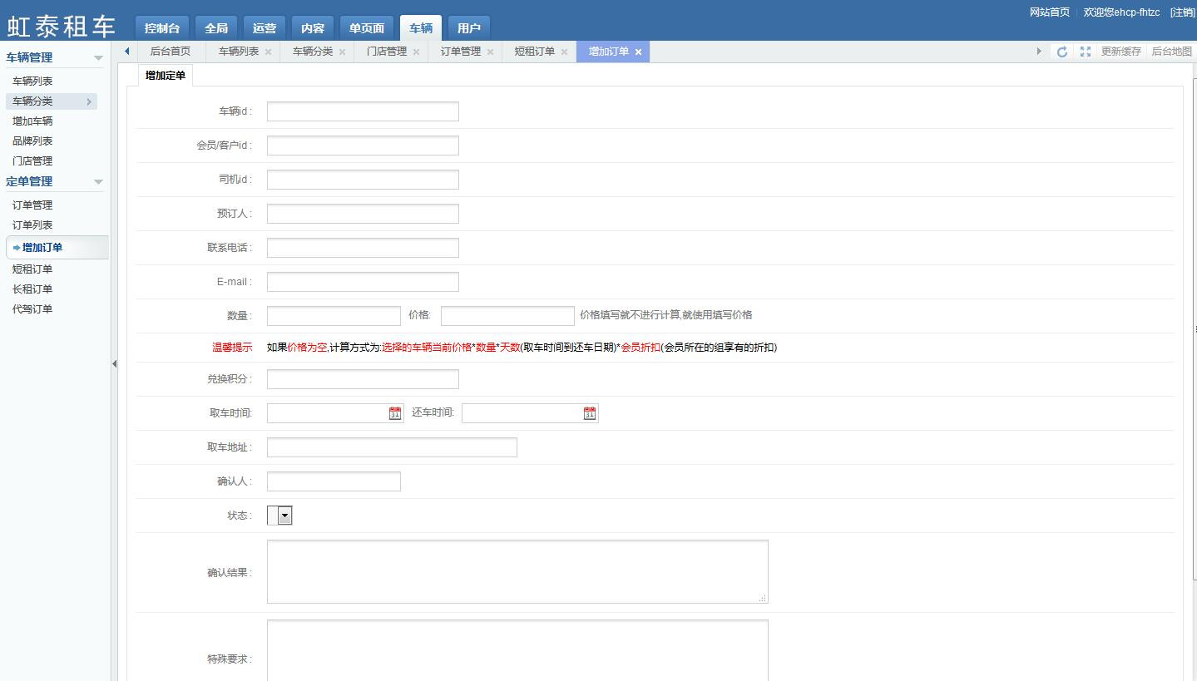Open calendar picker for 取车时间
Screen dimensions: 1197x681
coord(395,413)
